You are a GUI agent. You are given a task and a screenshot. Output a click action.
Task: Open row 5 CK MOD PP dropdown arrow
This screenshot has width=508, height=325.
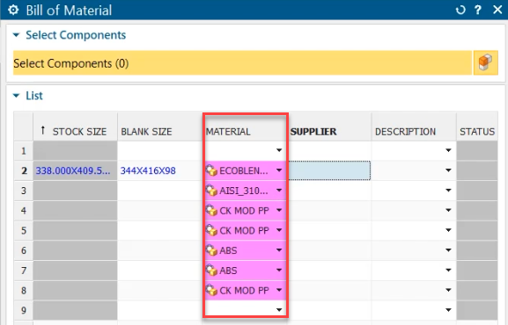click(279, 230)
